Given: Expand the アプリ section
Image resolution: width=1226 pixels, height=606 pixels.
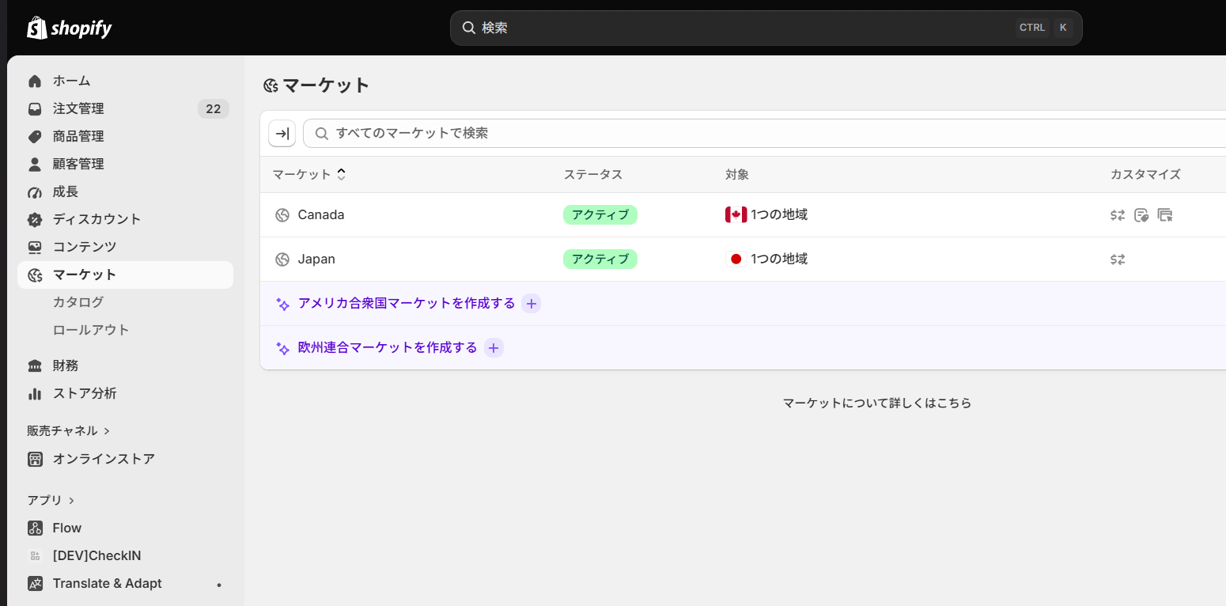Looking at the screenshot, I should (x=51, y=500).
